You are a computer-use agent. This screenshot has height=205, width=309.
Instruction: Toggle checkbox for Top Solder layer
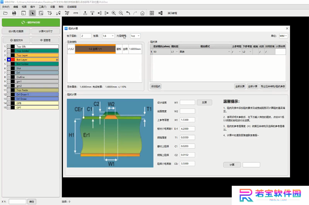tap(9, 51)
